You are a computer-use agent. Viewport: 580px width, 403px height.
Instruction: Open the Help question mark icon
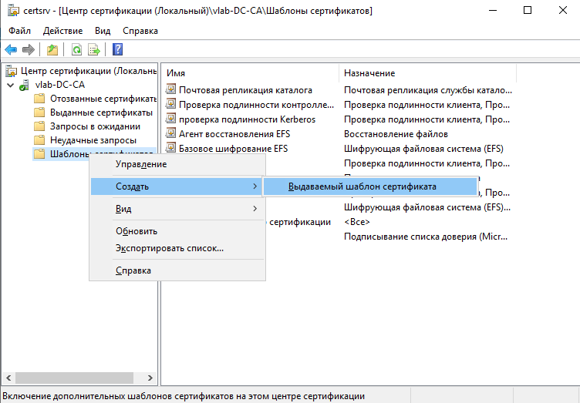pos(118,49)
